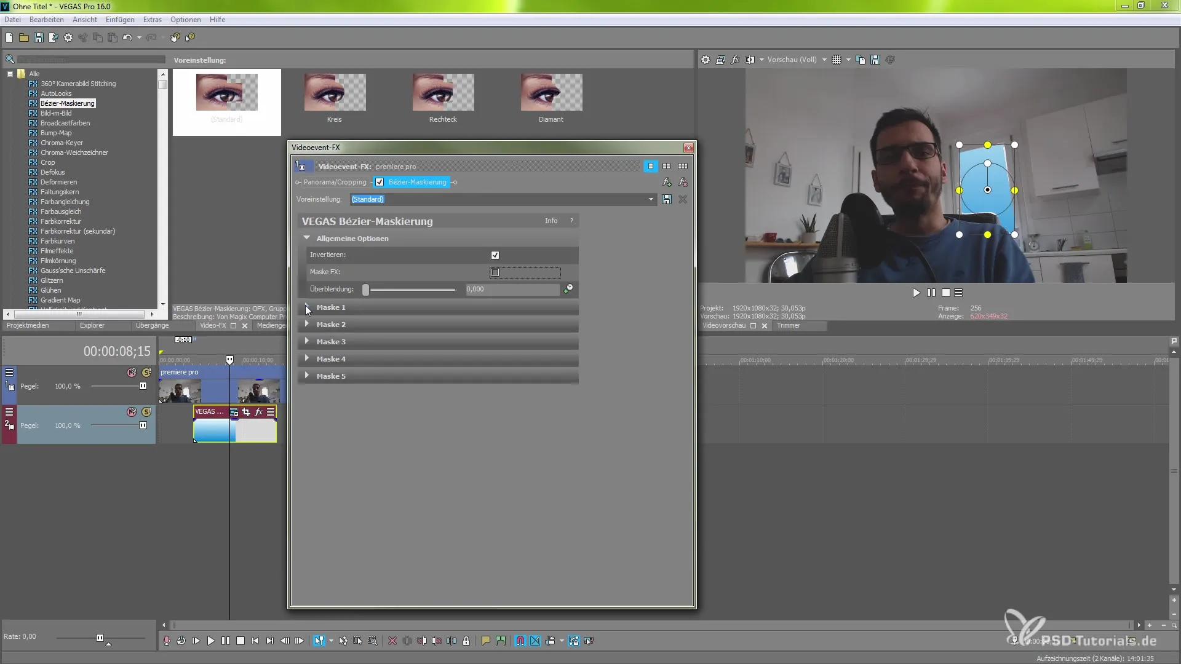The height and width of the screenshot is (664, 1181).
Task: Click the overlays grid icon in preview toolbar
Action: point(837,60)
